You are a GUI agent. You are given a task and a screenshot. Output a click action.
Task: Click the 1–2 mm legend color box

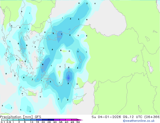[x=16, y=120]
